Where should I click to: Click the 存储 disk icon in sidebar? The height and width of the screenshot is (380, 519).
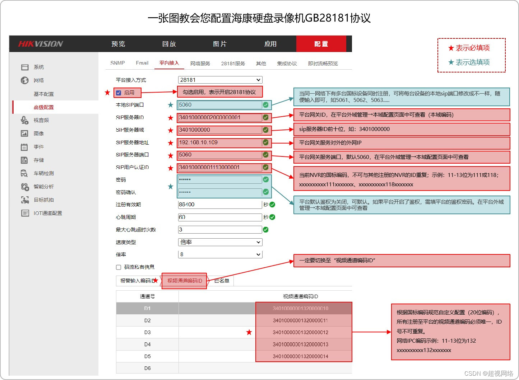(24, 160)
